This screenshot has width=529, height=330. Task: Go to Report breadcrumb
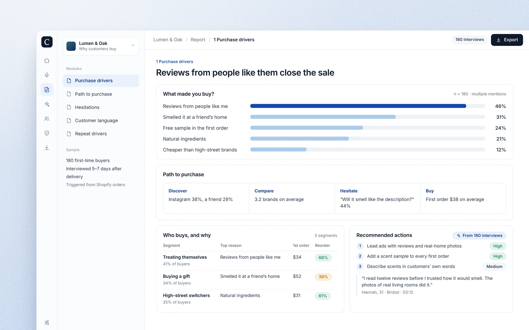click(x=198, y=40)
